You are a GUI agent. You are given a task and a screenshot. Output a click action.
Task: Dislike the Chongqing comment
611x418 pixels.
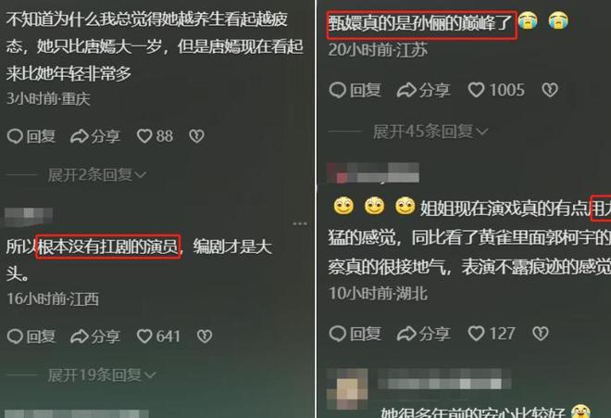coord(196,136)
